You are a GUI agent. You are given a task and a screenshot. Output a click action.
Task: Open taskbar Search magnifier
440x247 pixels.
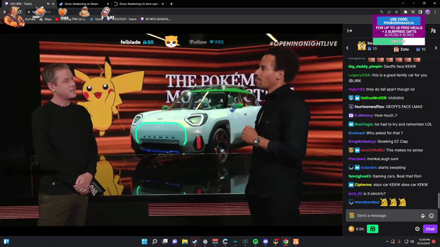click(154, 242)
